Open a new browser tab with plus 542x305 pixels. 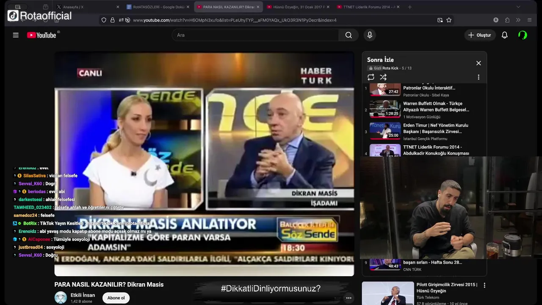tap(409, 7)
